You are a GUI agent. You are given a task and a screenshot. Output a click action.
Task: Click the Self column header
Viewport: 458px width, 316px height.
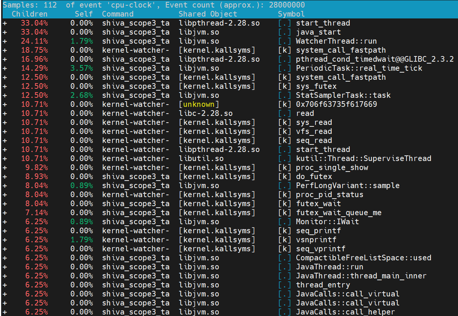pyautogui.click(x=84, y=14)
